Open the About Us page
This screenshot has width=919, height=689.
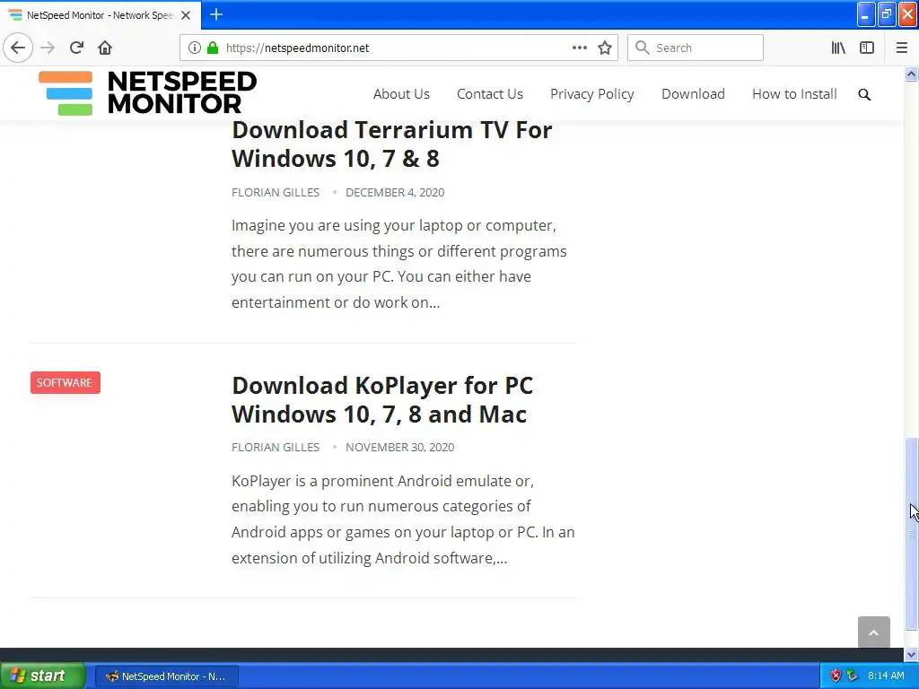(401, 93)
